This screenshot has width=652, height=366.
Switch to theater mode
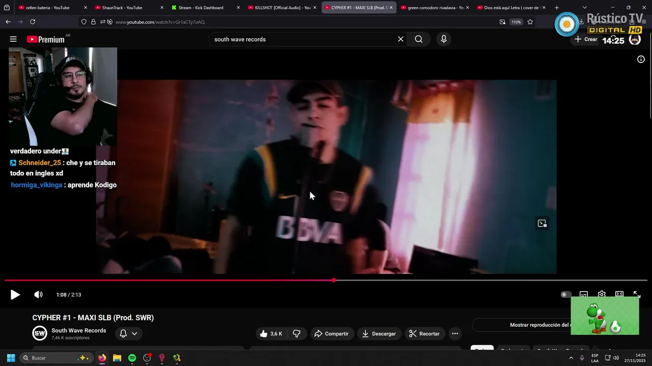(x=619, y=294)
